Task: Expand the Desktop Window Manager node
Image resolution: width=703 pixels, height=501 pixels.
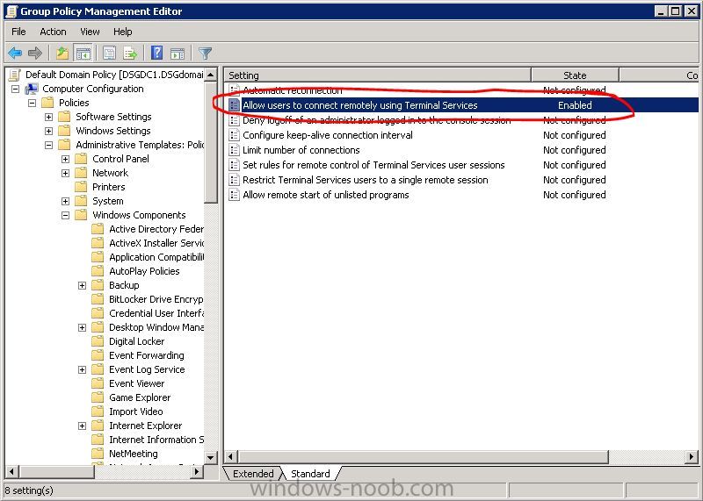Action: click(x=82, y=327)
